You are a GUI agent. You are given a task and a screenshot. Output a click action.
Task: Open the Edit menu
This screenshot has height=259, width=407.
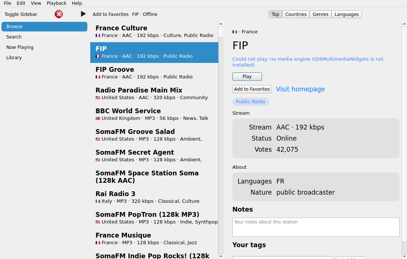point(21,3)
